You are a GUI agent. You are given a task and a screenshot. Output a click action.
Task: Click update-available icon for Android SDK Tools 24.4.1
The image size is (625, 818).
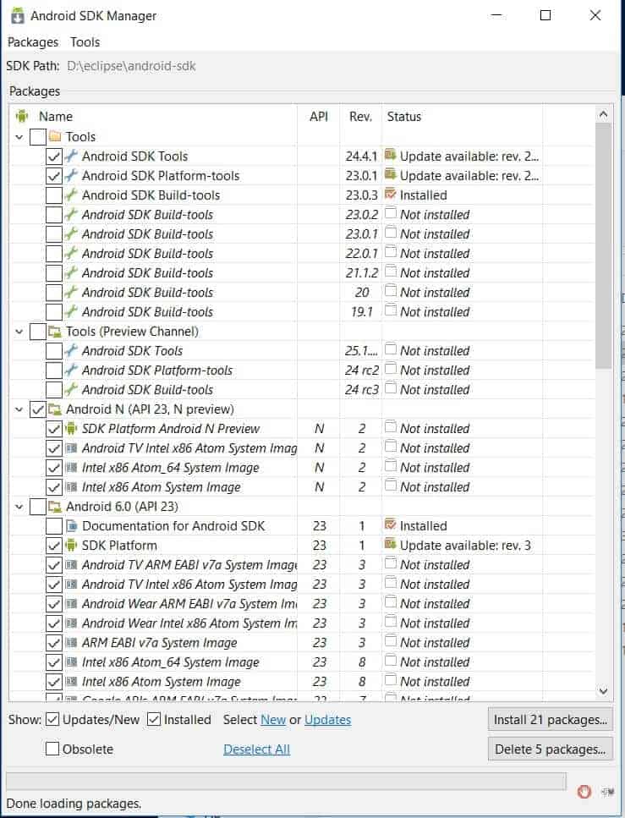(x=390, y=155)
